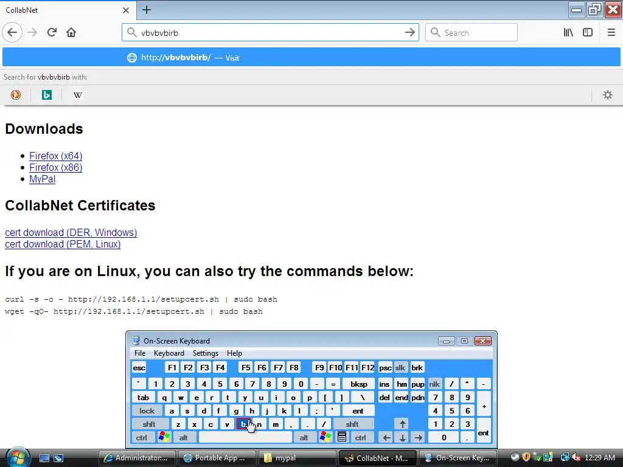Open the Firefox (x64) download link
The image size is (623, 467).
click(55, 156)
